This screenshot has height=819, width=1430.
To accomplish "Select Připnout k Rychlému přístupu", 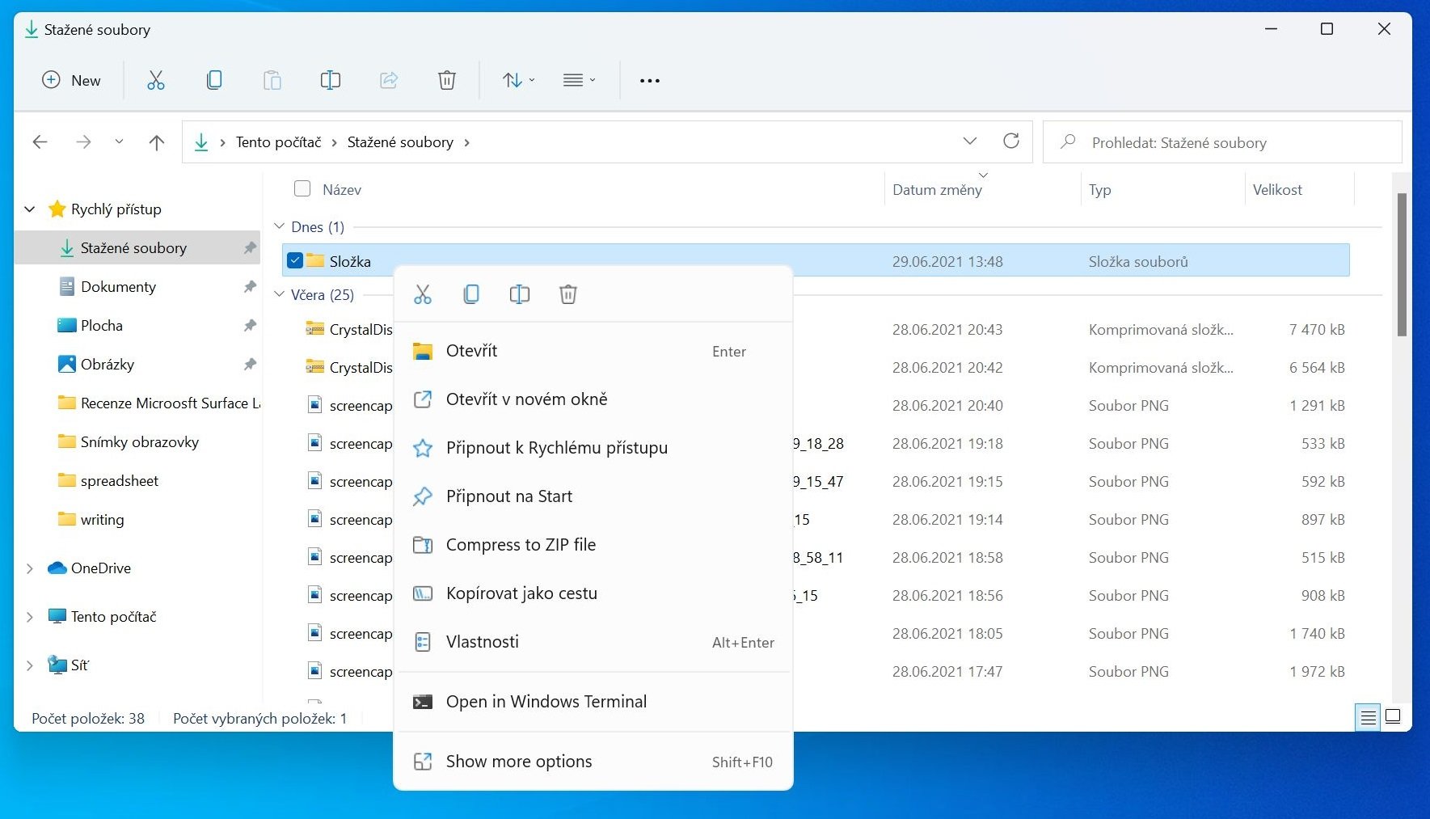I will [x=593, y=448].
